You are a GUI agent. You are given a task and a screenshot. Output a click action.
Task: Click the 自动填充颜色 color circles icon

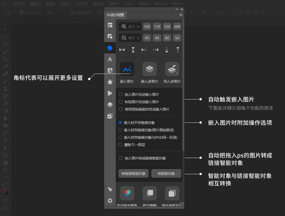coord(127,193)
